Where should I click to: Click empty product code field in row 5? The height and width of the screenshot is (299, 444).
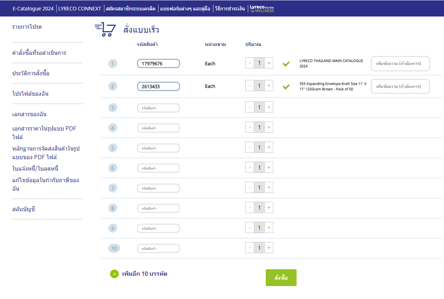159,148
